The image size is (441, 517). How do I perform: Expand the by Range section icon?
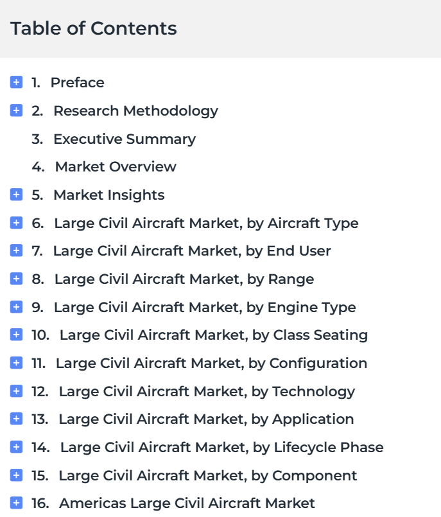tap(16, 279)
